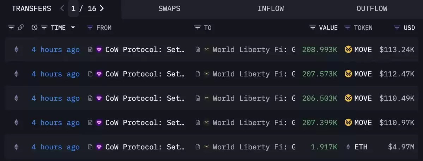Go to next transfers page chevron

(102, 8)
